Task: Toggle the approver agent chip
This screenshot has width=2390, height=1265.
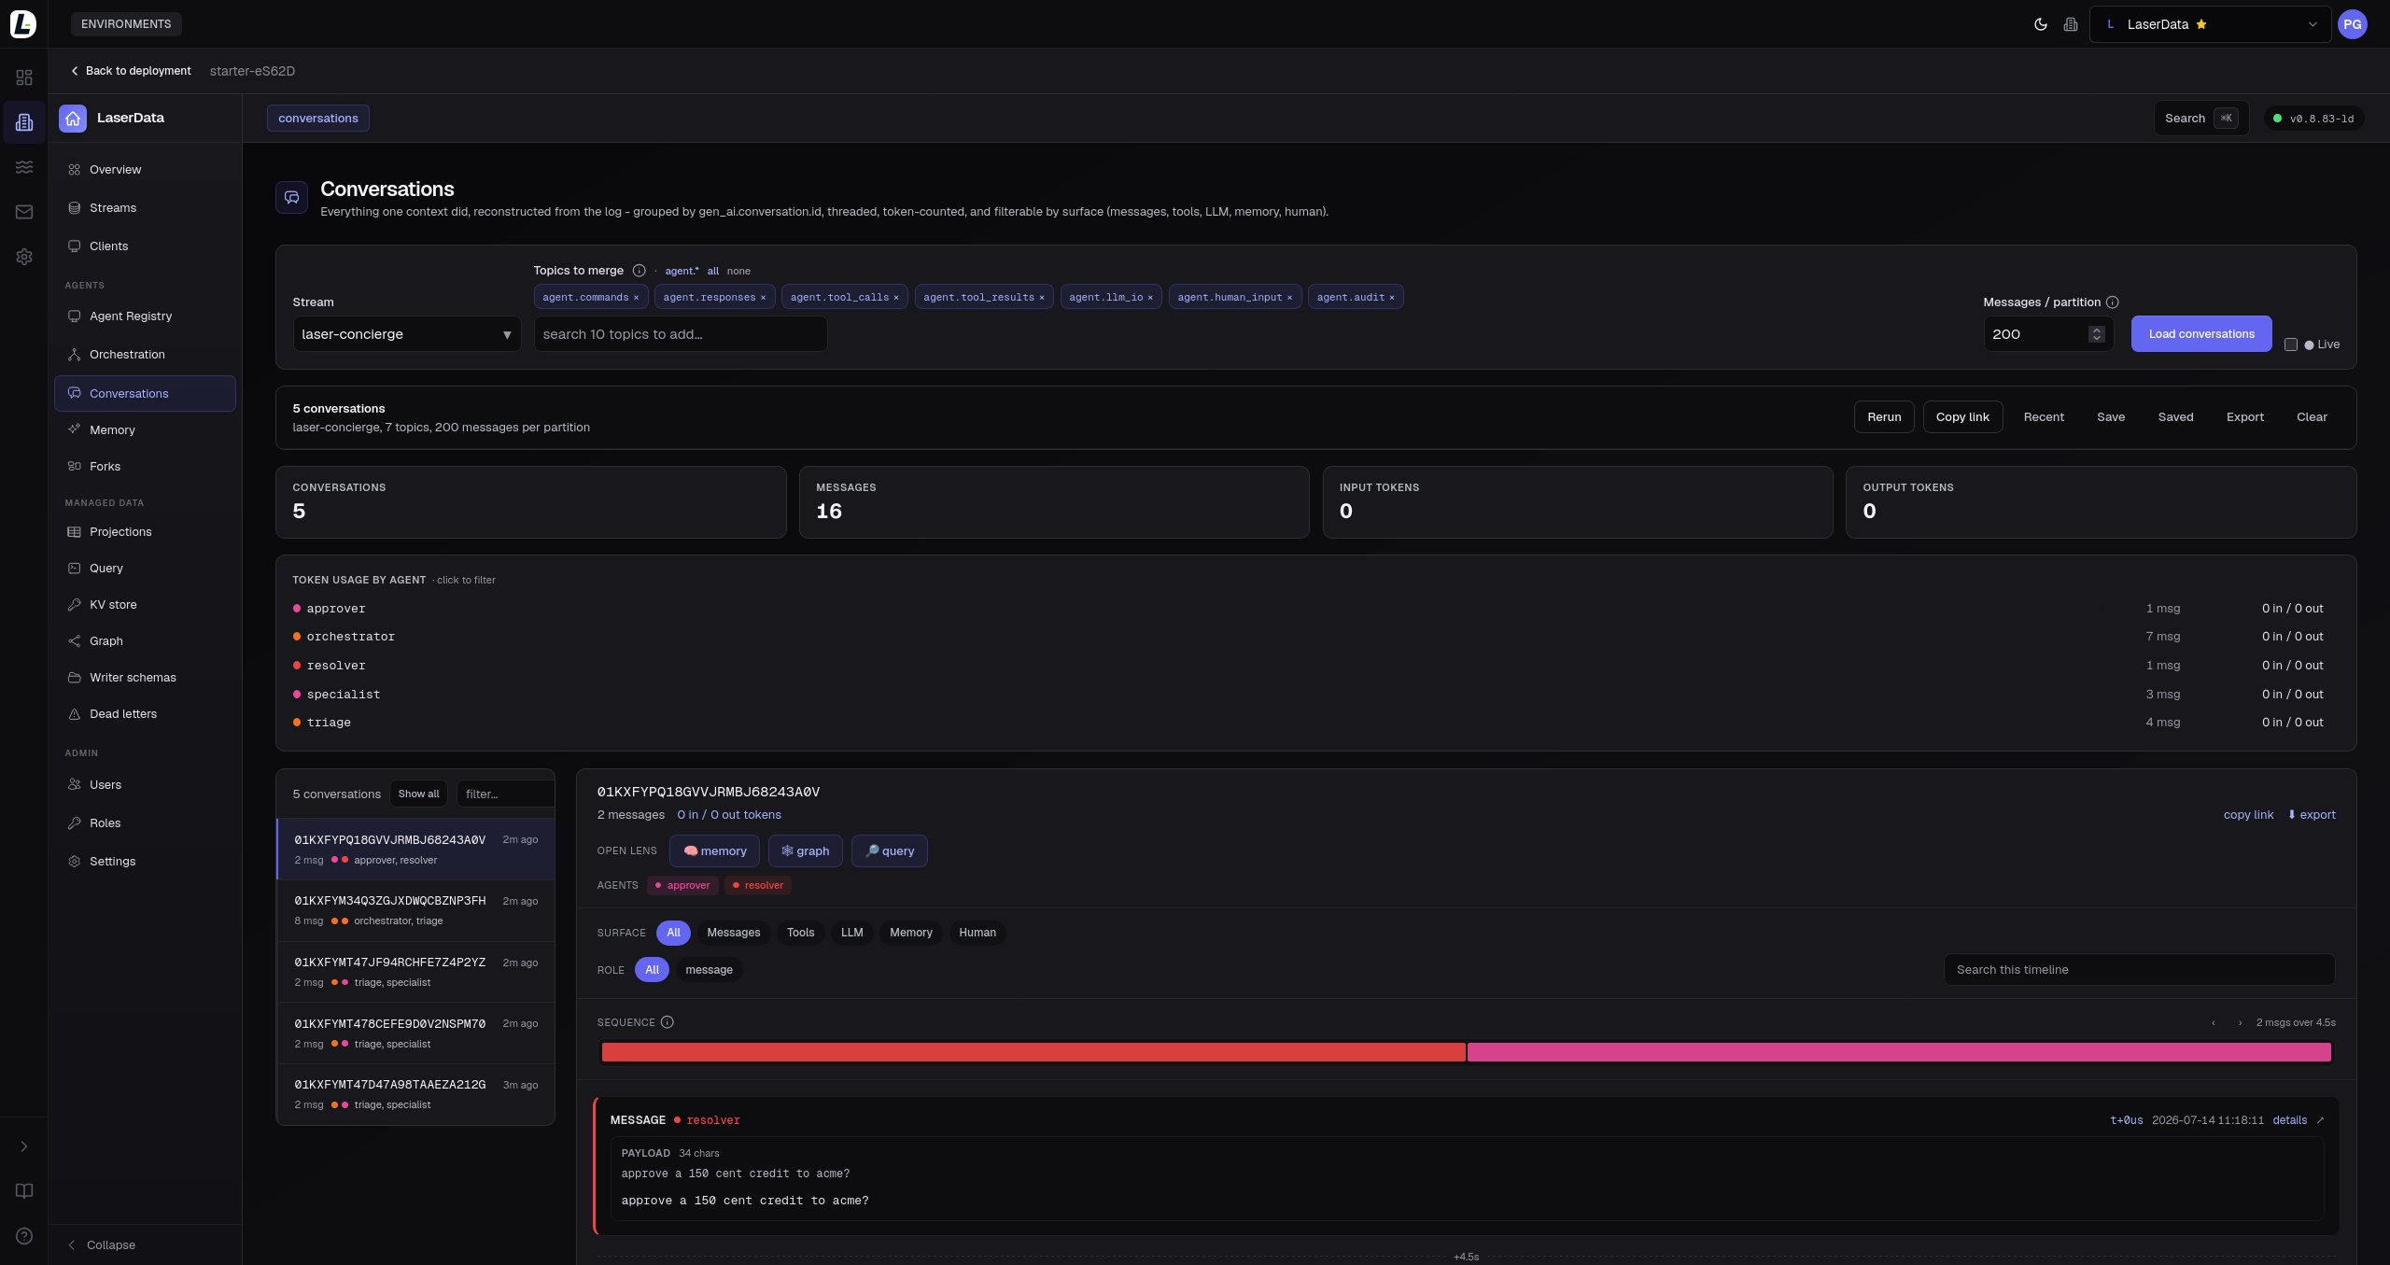Action: coord(682,886)
